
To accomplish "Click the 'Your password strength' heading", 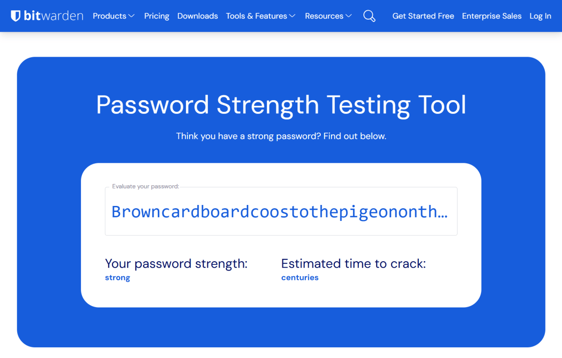I will click(x=176, y=263).
